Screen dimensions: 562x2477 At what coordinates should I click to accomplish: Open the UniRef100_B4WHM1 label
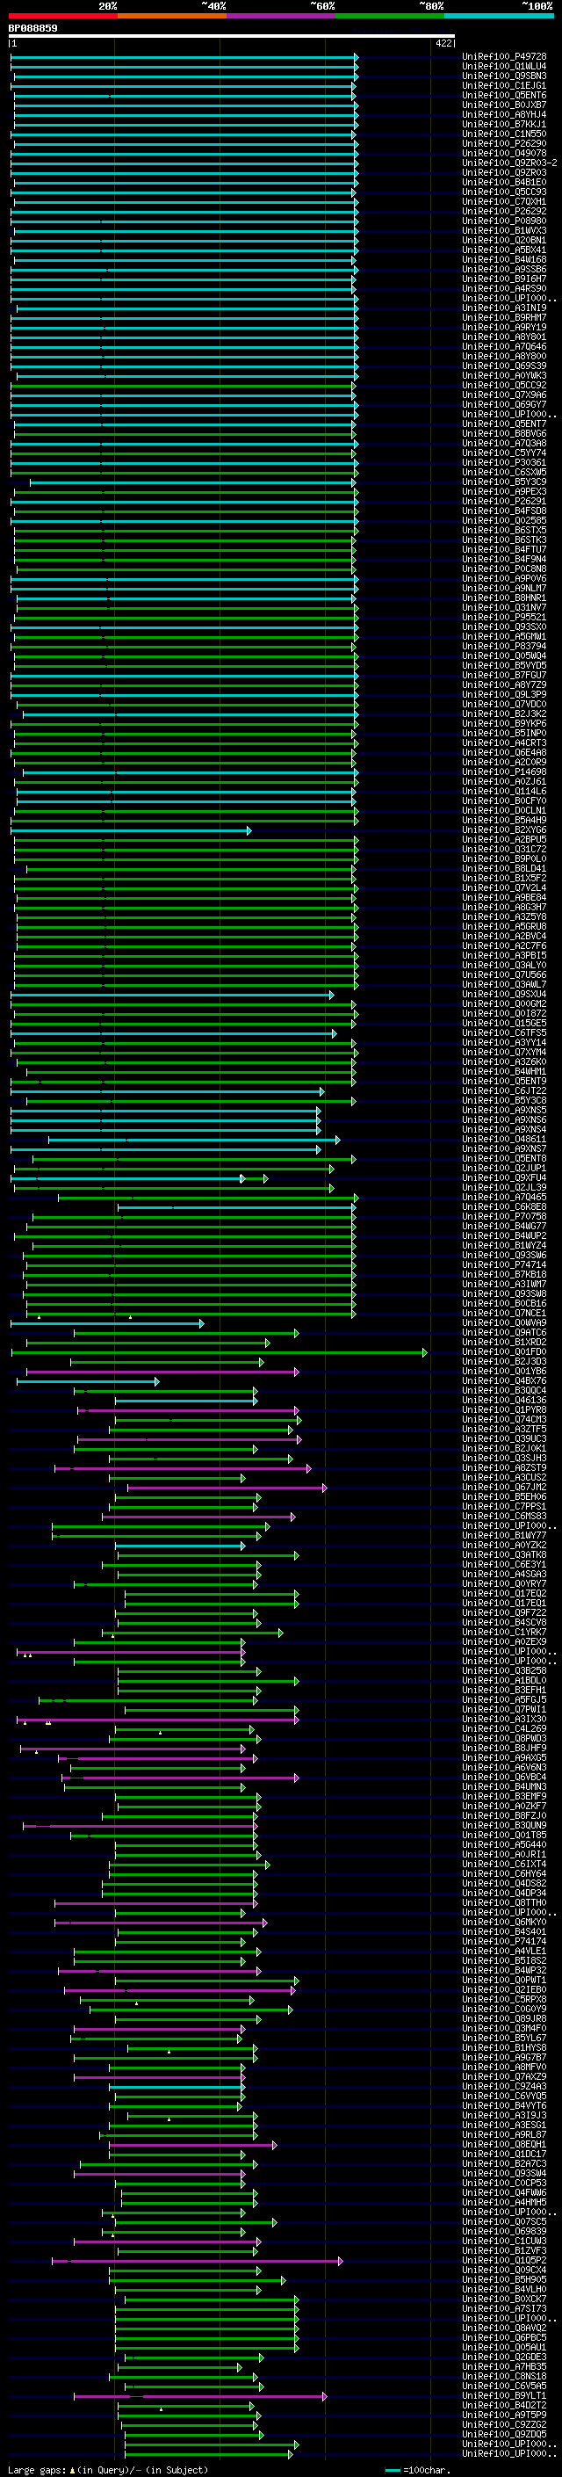pos(504,1071)
